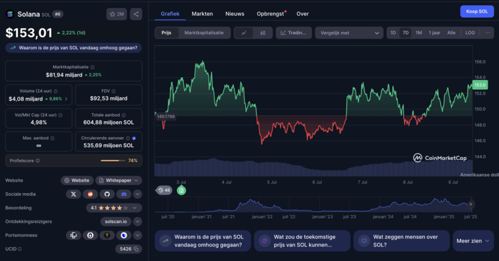Copy the UCID 5426 value
The width and height of the screenshot is (499, 261).
tap(136, 249)
